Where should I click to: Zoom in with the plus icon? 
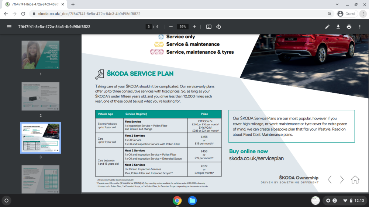point(194,27)
